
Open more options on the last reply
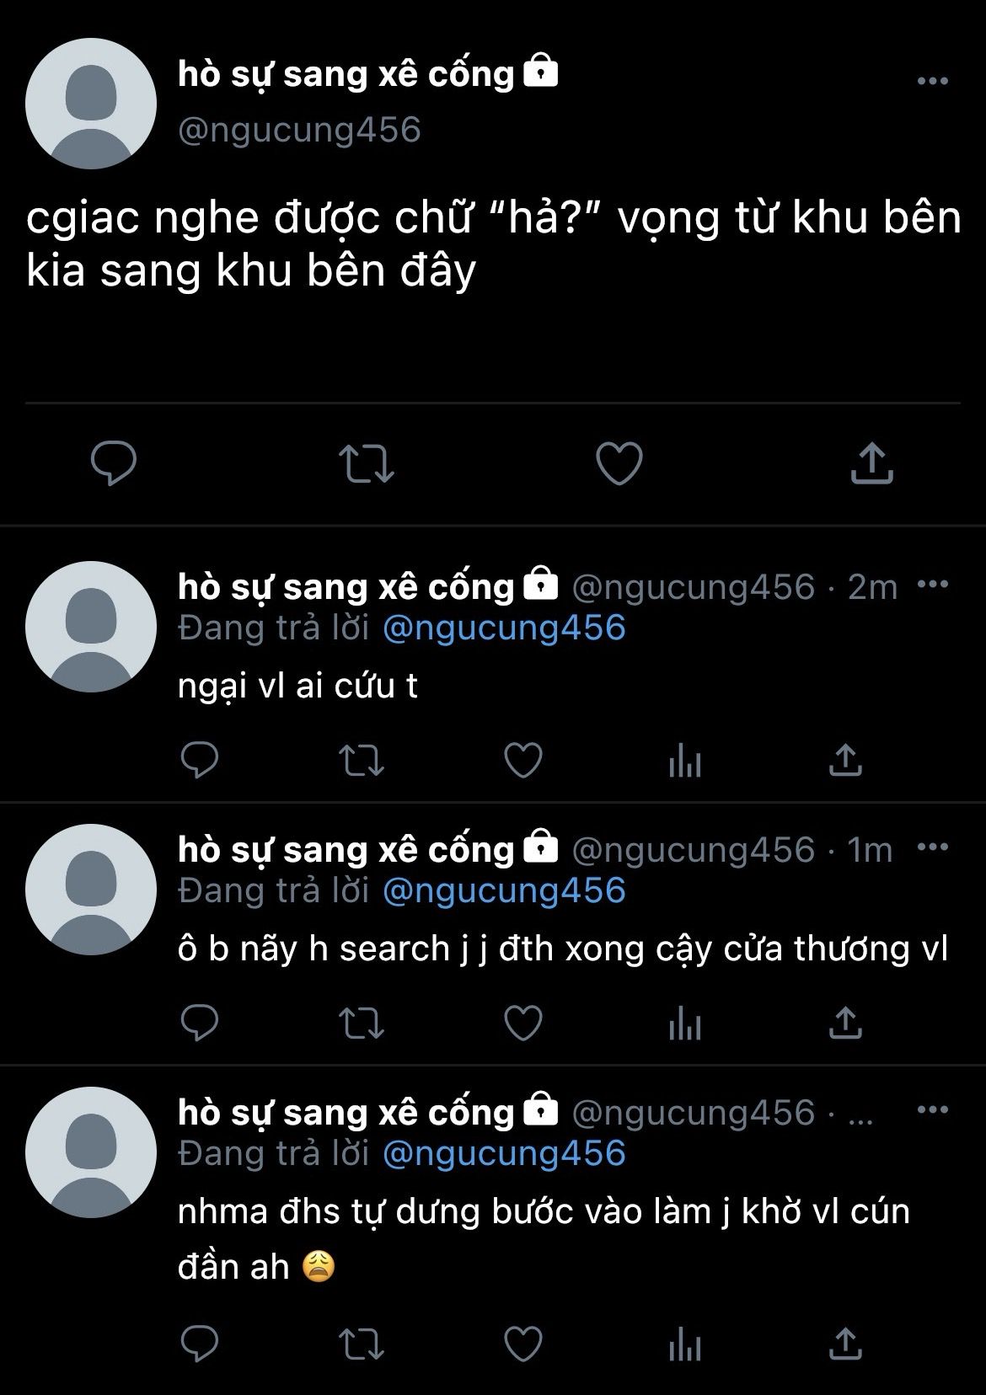click(x=932, y=1110)
